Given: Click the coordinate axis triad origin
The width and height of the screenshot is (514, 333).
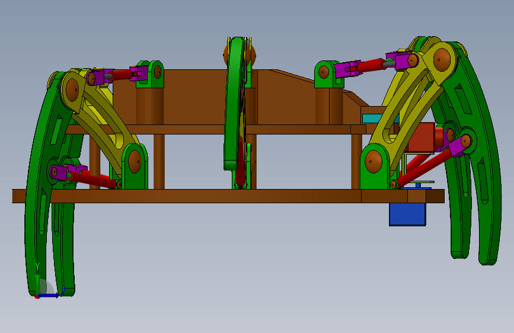Looking at the screenshot, I should (x=37, y=296).
